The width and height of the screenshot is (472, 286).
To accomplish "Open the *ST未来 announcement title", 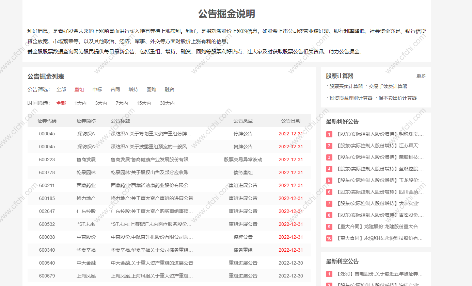I will tap(151, 224).
